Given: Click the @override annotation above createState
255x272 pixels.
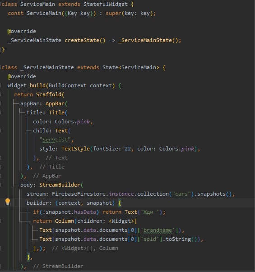Looking at the screenshot, I should [22, 31].
